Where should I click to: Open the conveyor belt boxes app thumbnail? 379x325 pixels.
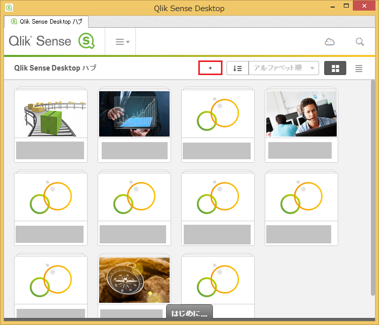click(51, 114)
